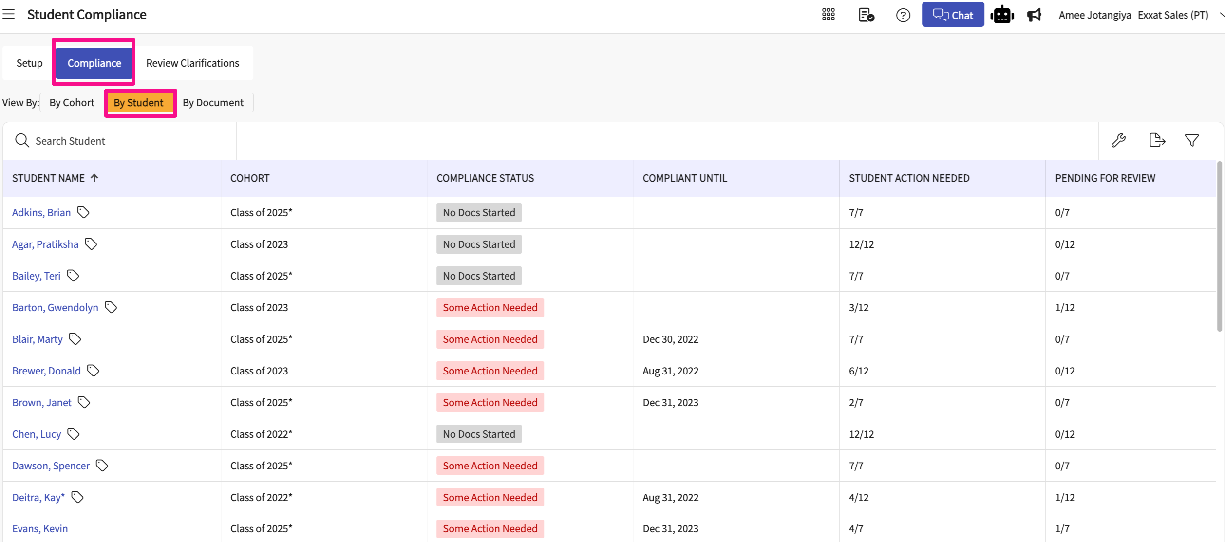This screenshot has width=1225, height=542.
Task: Click tag icon next to Adkins, Brian
Action: click(x=83, y=212)
